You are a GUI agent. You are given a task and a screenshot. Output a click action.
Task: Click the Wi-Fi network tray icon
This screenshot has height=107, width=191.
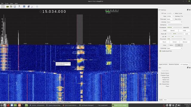click(173, 105)
